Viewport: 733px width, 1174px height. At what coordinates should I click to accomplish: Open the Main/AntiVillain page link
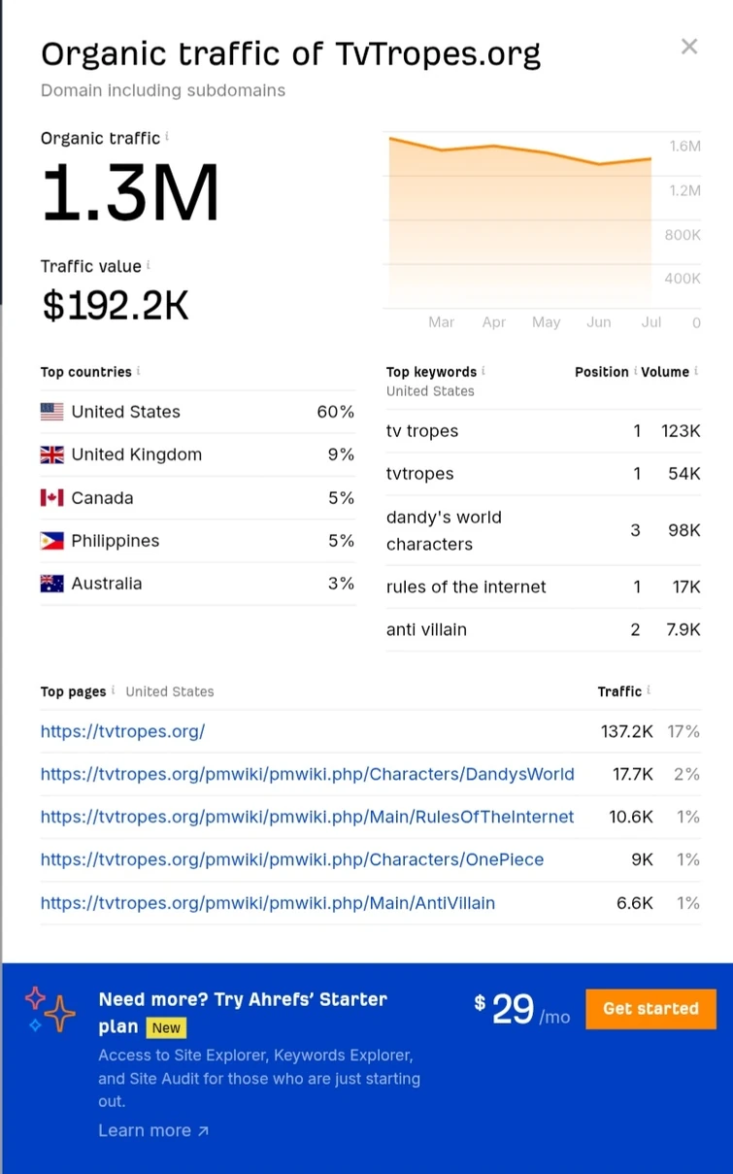(267, 903)
